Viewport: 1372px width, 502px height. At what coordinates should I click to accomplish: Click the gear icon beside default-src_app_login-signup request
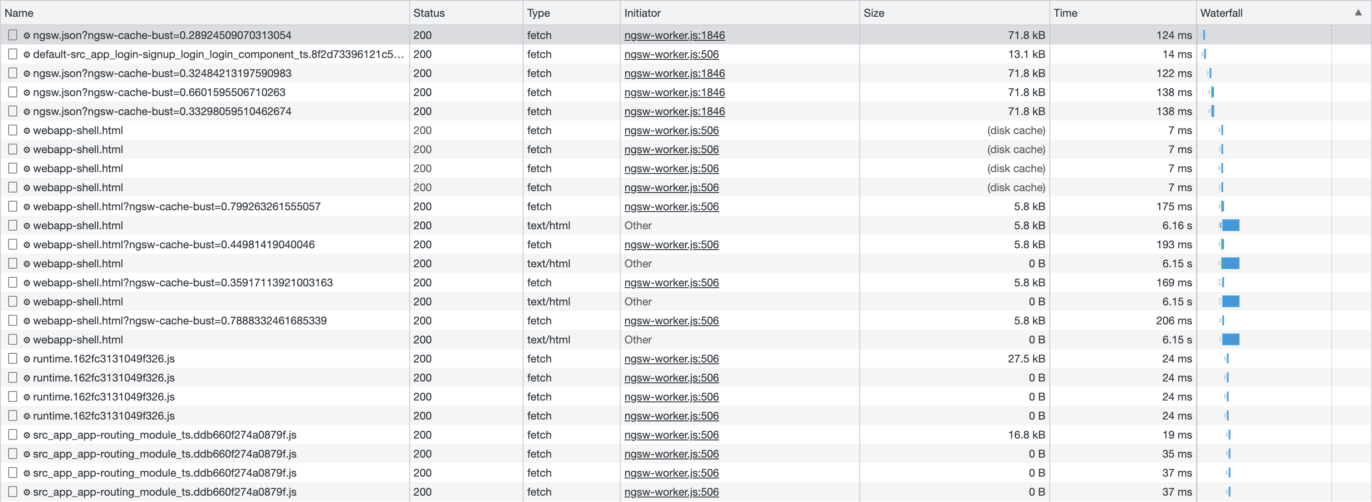tap(27, 54)
